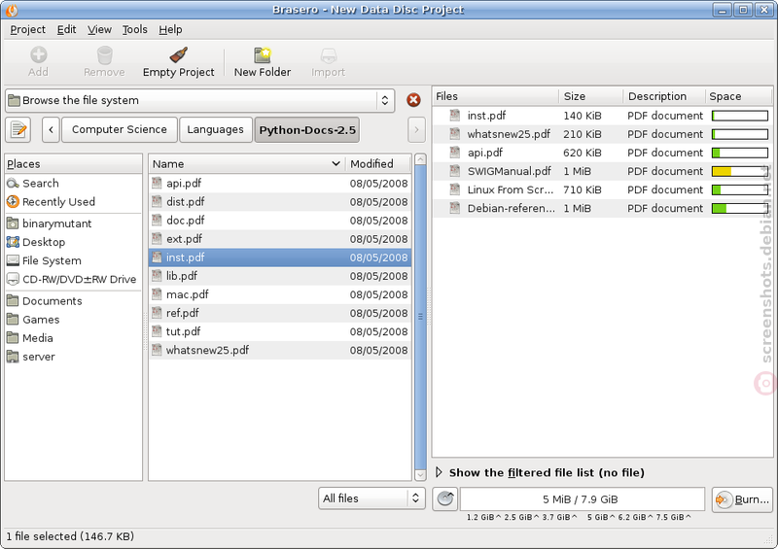The image size is (778, 549).
Task: Open the All files filter dropdown
Action: [x=371, y=498]
